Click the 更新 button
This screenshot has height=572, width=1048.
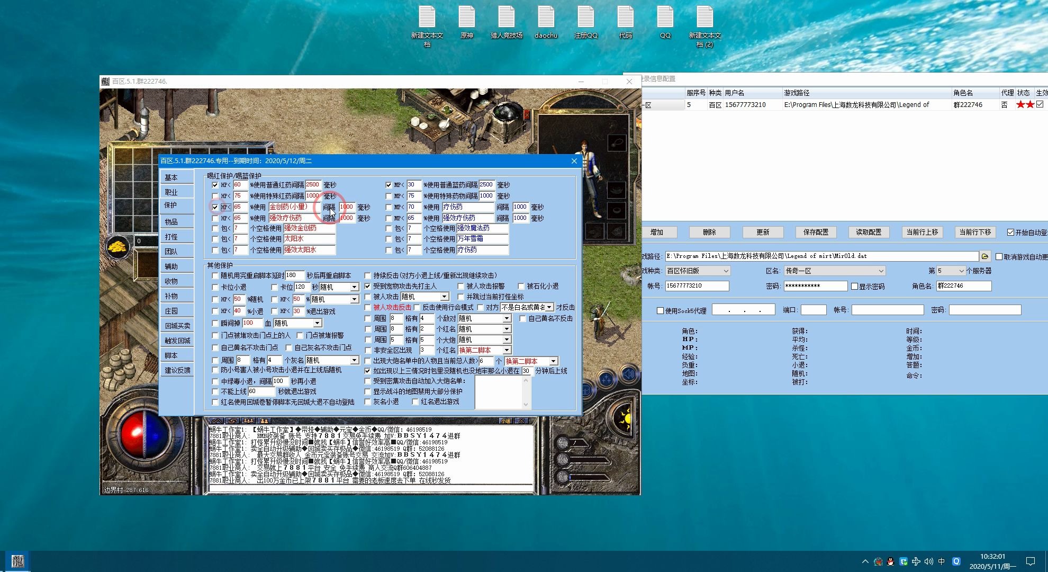763,232
